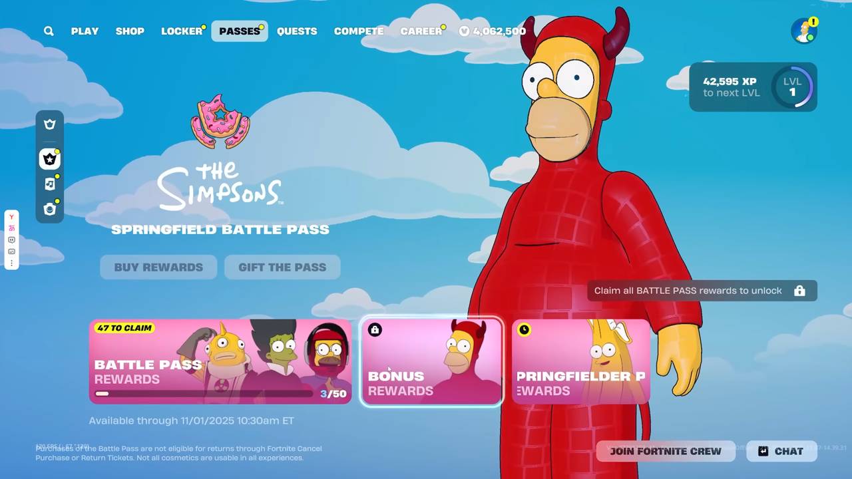Viewport: 852px width, 479px height.
Task: Toggle the Japanese あ input mode icon
Action: coord(11,228)
